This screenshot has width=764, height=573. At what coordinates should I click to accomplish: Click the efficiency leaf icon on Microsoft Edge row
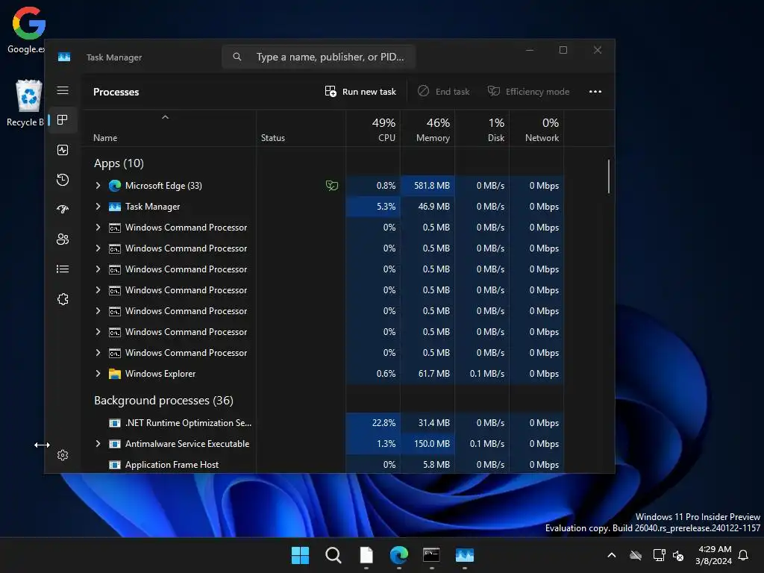[x=332, y=186]
